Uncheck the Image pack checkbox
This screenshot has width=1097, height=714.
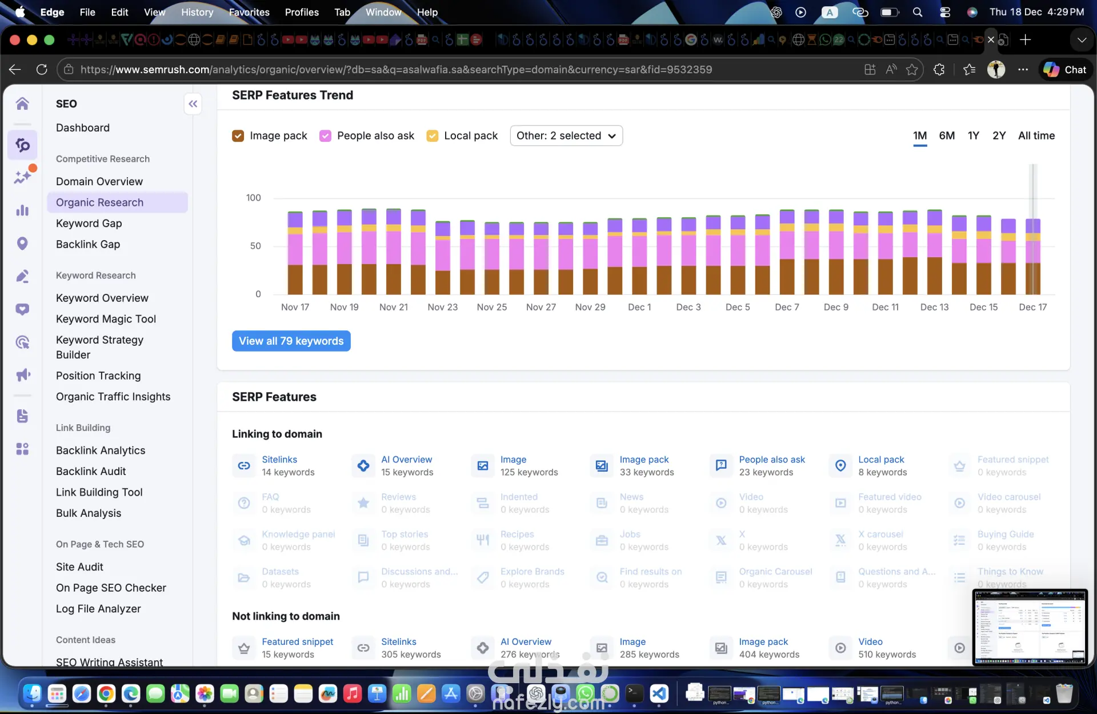(238, 136)
